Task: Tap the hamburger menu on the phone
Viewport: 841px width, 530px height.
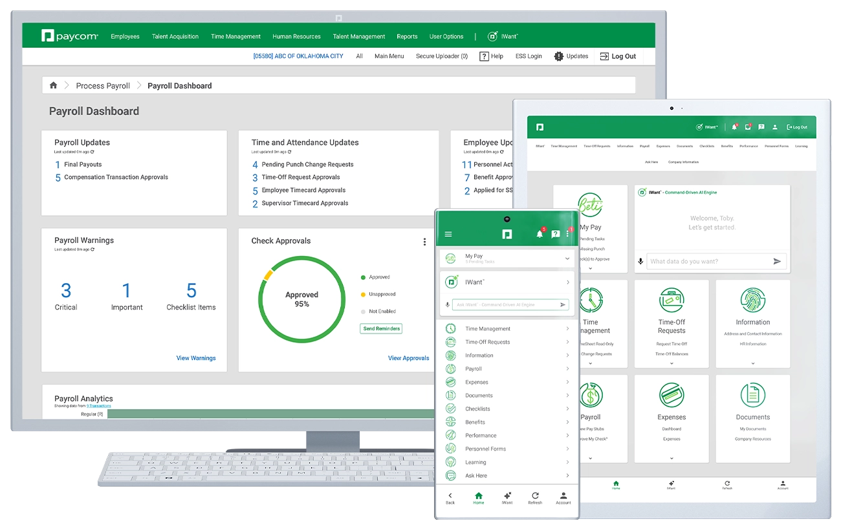Action: pyautogui.click(x=448, y=235)
